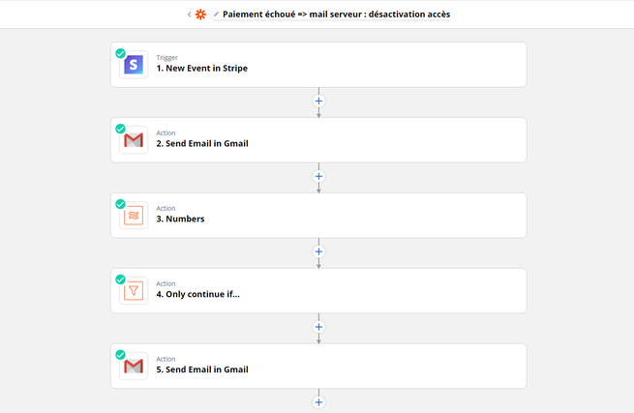Edit the Zap title Paiement échoué

click(x=337, y=15)
